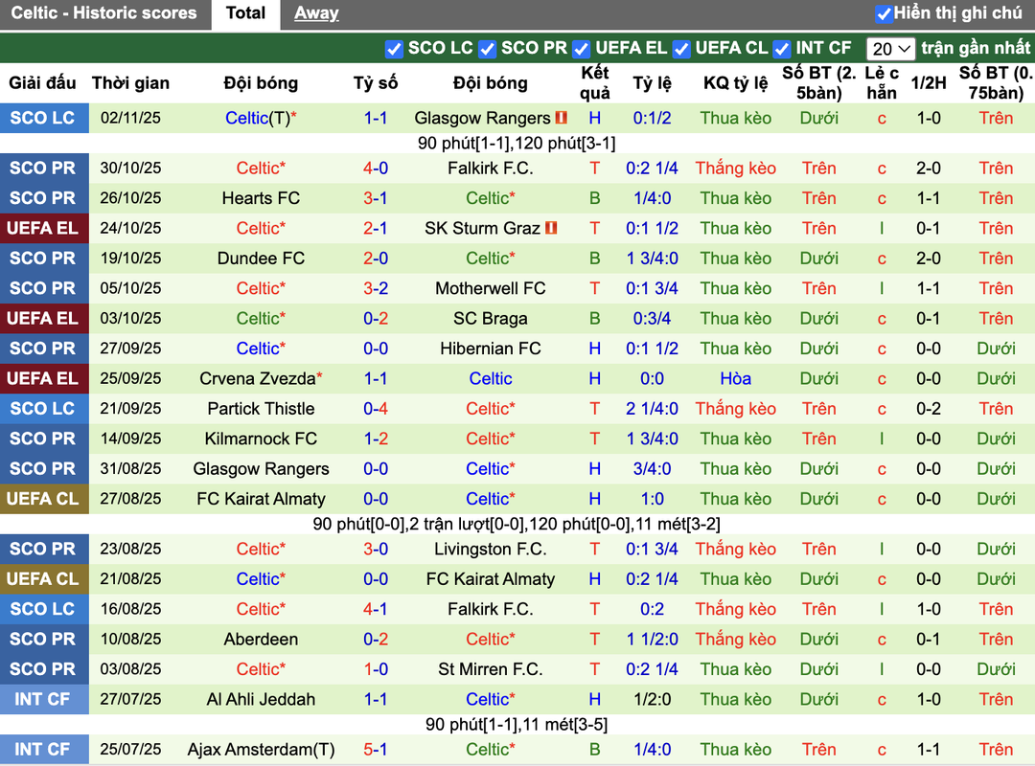Click the 90 phút[1-1],11 mét[3-5] note

[x=517, y=725]
